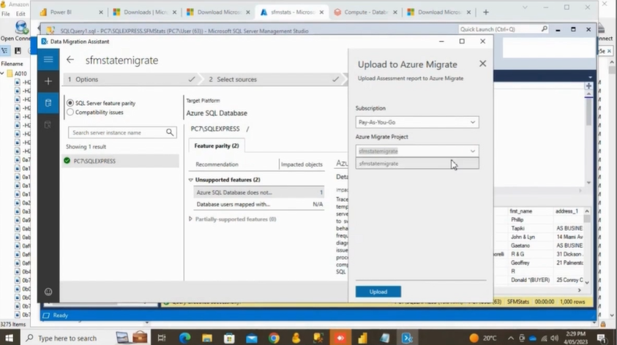
Task: Open File Explorer from taskbar
Action: tap(207, 338)
